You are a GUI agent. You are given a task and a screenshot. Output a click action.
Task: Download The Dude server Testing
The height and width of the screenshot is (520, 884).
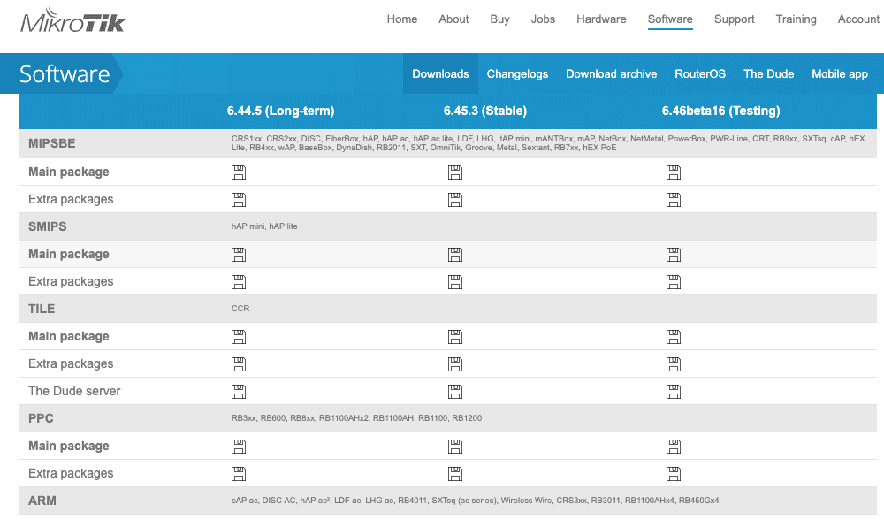pyautogui.click(x=673, y=392)
